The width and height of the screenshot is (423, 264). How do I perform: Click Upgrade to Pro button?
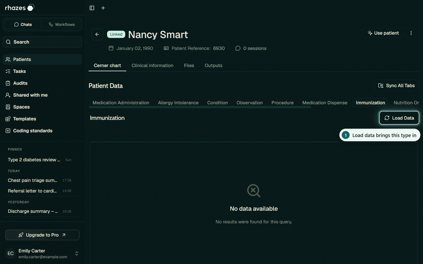click(x=42, y=235)
